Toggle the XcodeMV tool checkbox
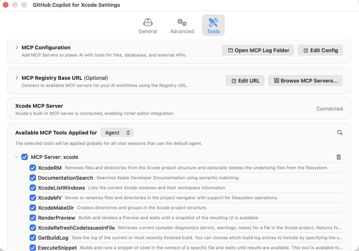Screen dimensions: 359x251 click(33, 198)
